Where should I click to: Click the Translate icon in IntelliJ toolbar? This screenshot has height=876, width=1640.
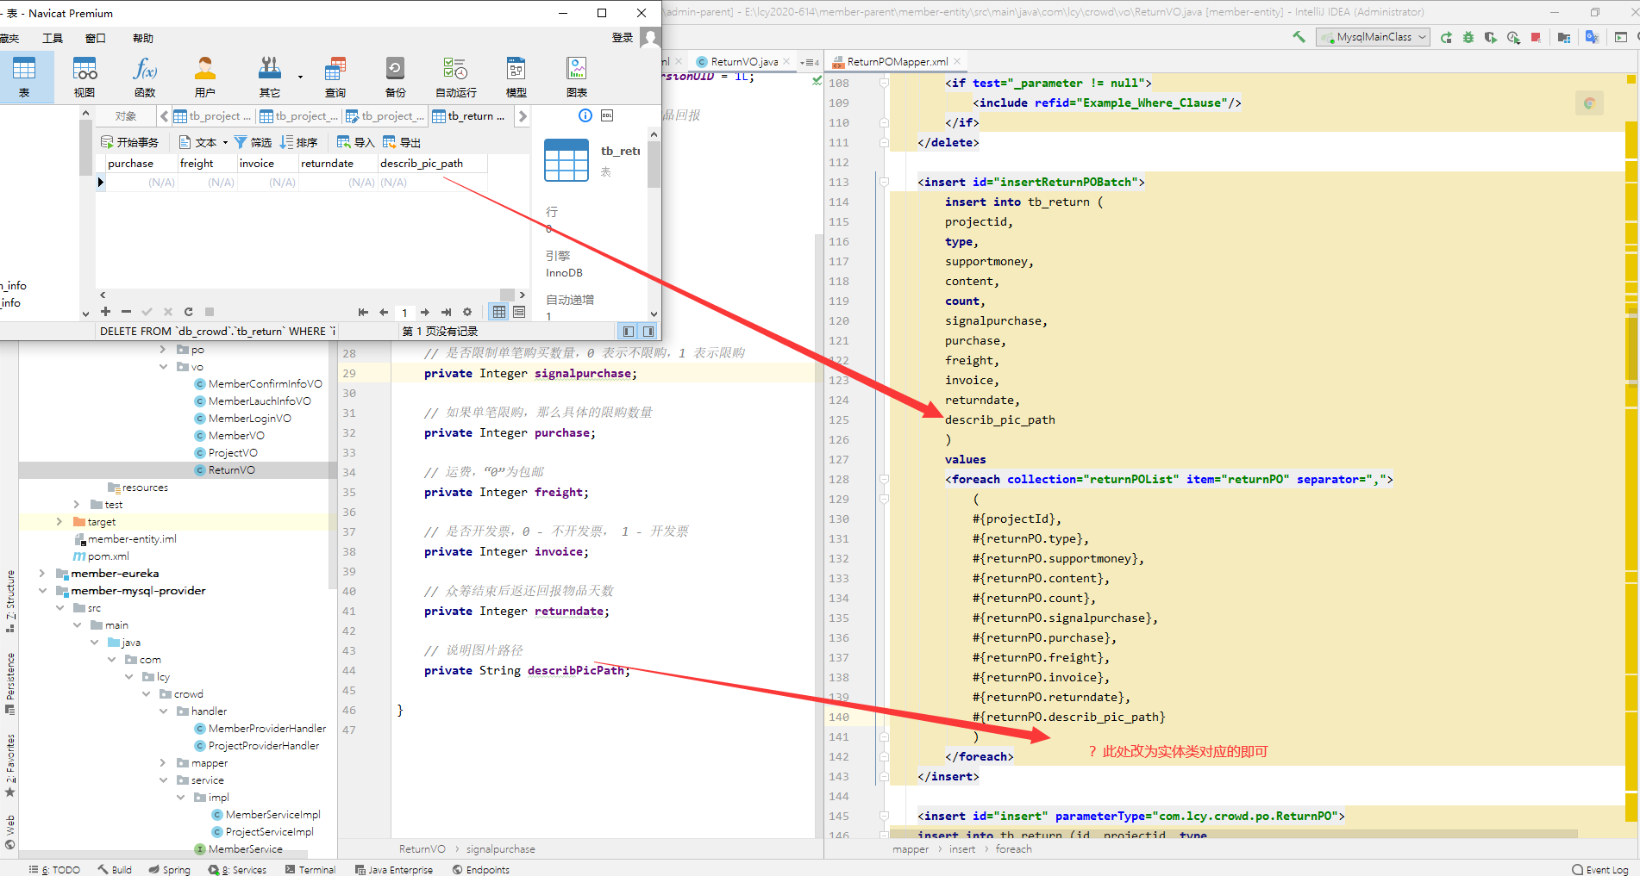click(1592, 37)
